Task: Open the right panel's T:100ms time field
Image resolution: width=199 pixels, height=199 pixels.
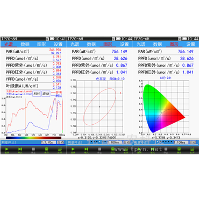Action: tap(181, 143)
